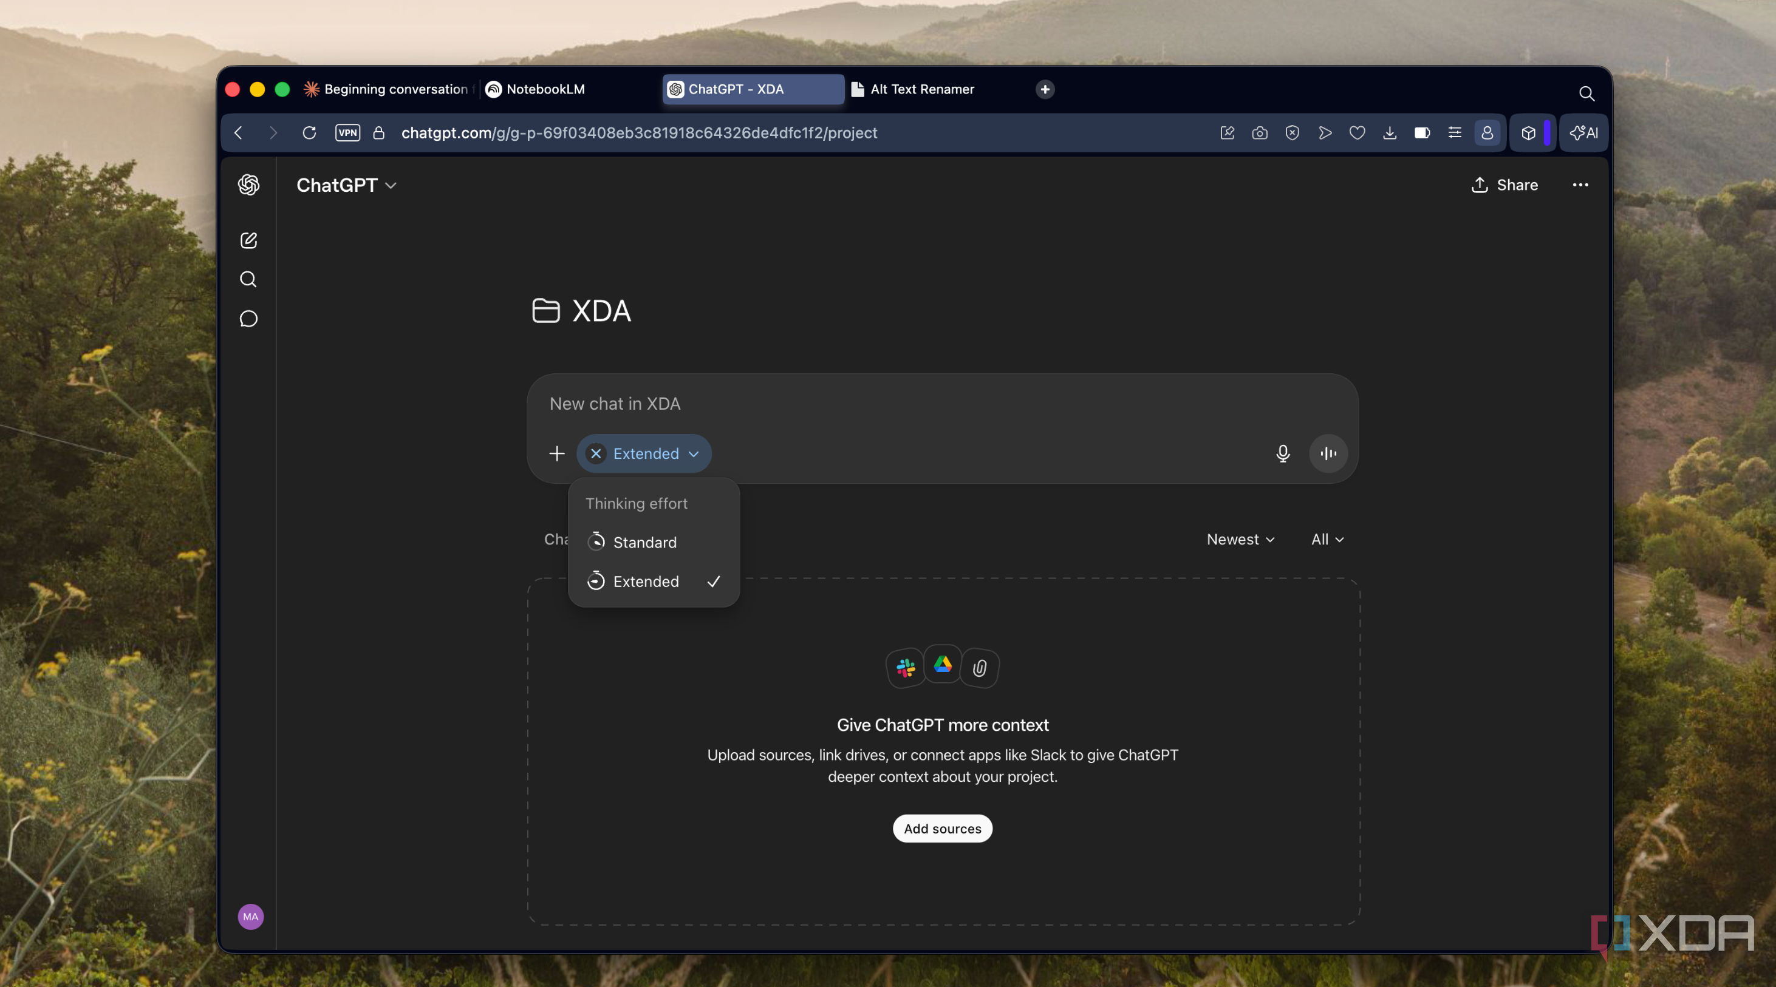Image resolution: width=1776 pixels, height=987 pixels.
Task: Select Standard thinking effort
Action: tap(654, 543)
